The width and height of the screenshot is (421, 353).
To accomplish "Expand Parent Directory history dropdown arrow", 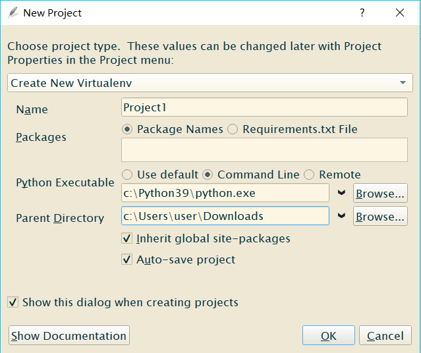I will 341,216.
